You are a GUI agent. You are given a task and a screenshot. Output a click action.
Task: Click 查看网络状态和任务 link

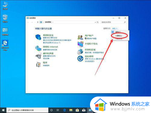[x=50, y=50]
